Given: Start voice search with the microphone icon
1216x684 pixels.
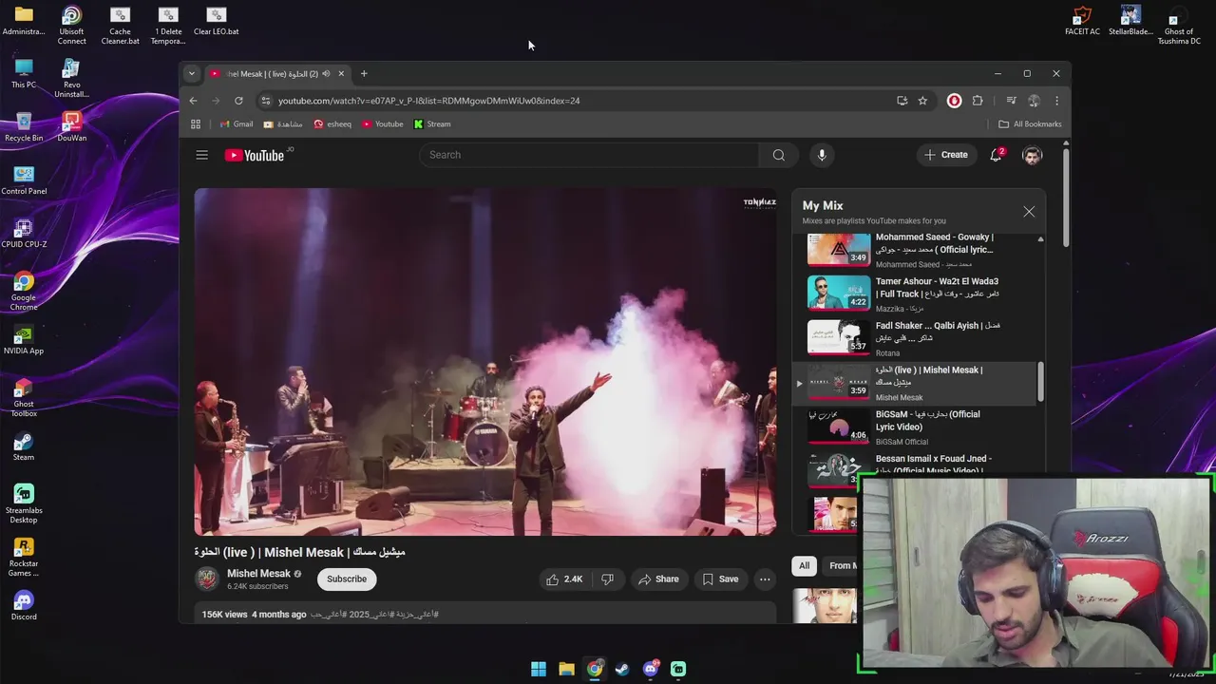Looking at the screenshot, I should (x=822, y=155).
